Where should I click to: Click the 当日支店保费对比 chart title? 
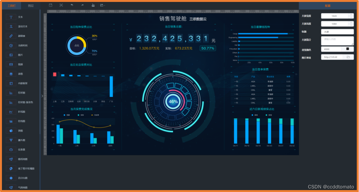pyautogui.click(x=81, y=65)
